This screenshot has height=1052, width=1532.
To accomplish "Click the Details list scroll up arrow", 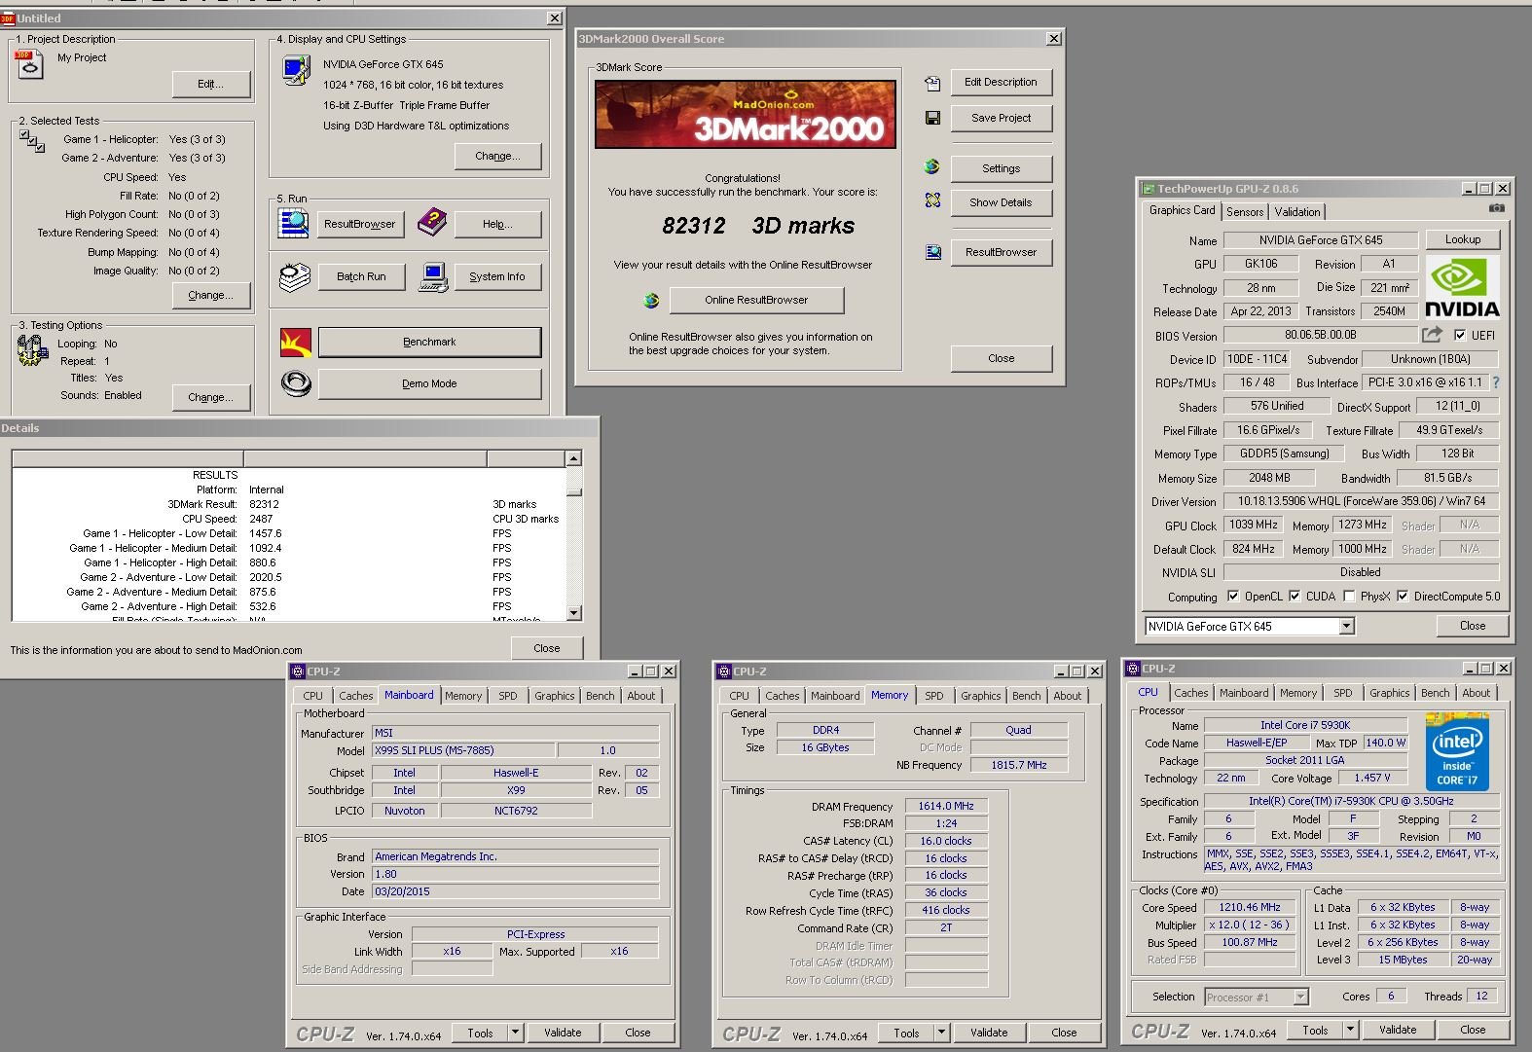I will [574, 458].
